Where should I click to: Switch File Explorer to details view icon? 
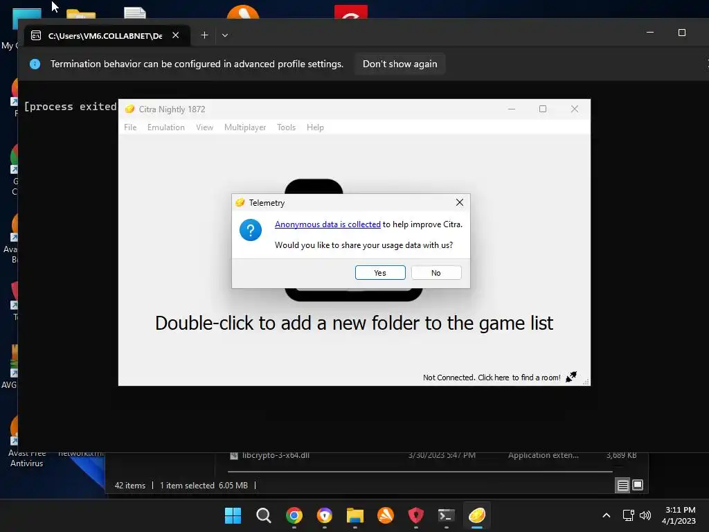622,486
